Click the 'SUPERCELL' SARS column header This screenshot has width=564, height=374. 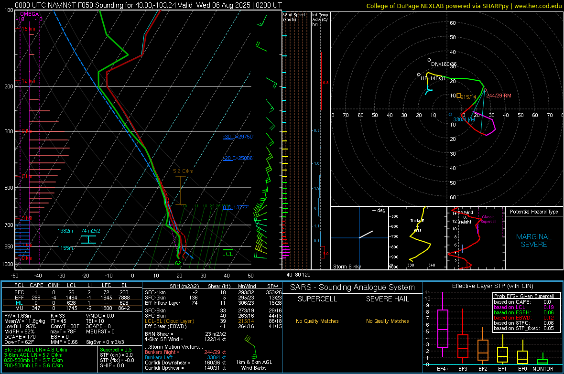point(317,299)
